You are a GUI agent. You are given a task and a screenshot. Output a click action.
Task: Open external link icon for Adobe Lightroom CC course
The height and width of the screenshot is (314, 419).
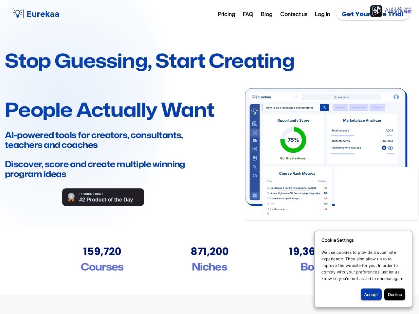pyautogui.click(x=268, y=193)
